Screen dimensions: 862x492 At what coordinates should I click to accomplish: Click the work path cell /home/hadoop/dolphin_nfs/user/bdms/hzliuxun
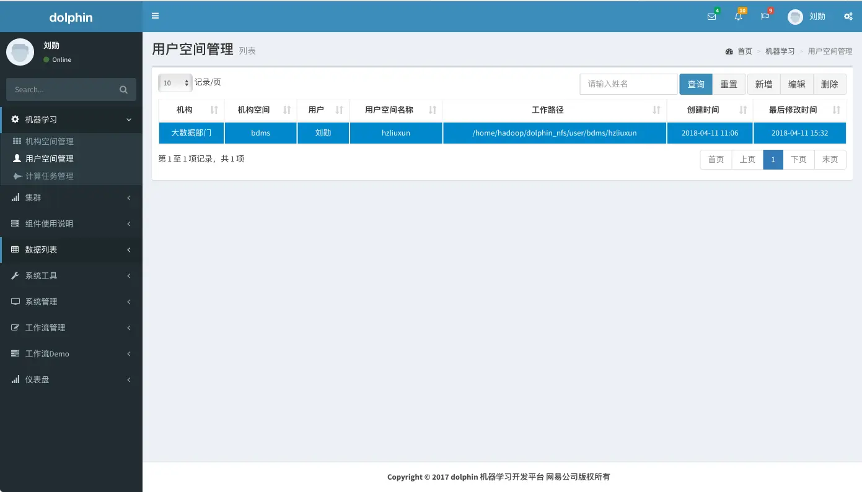[x=555, y=133]
